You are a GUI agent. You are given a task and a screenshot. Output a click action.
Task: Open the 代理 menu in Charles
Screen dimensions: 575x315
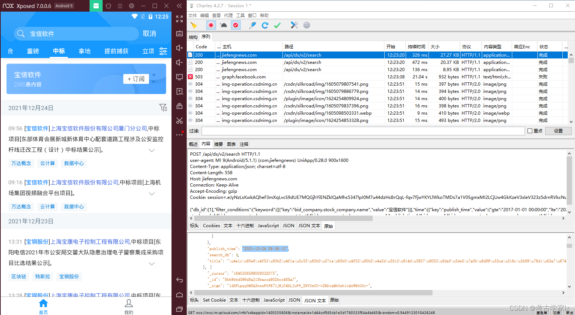[x=228, y=15]
